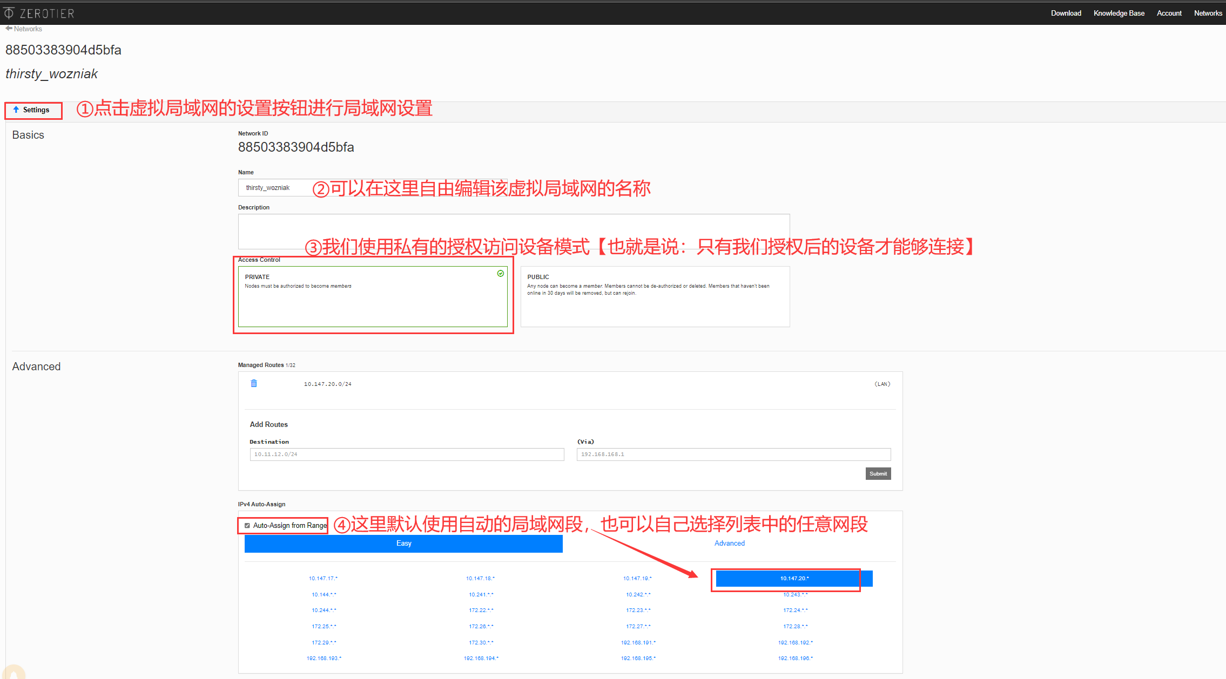The height and width of the screenshot is (679, 1226).
Task: Choose the 10.147.17.* range
Action: (323, 579)
